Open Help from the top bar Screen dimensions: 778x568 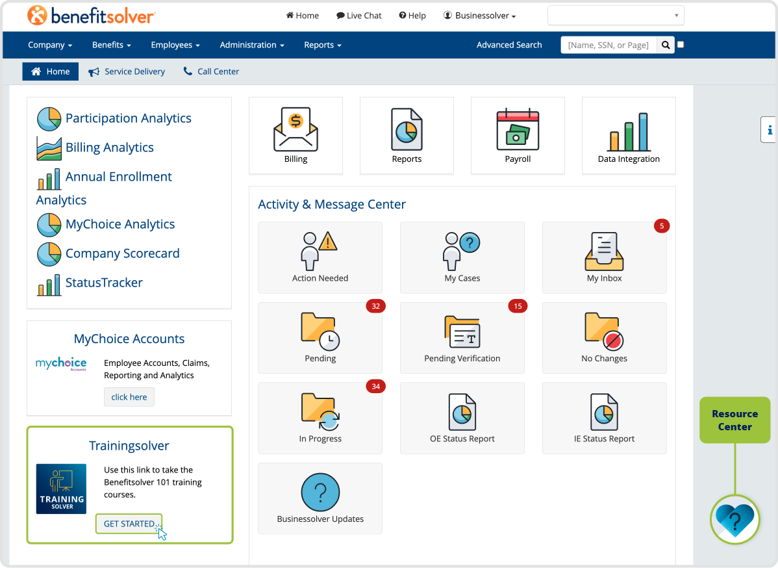click(412, 16)
